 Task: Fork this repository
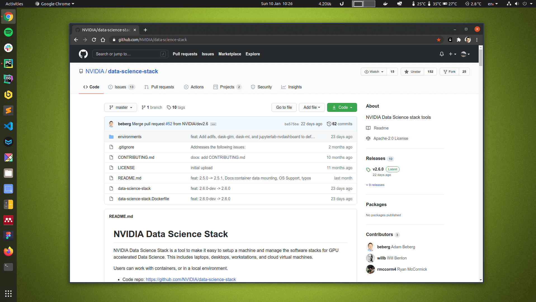click(449, 72)
